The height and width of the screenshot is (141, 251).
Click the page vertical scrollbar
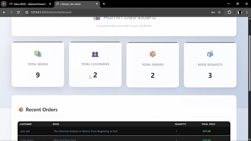[x=250, y=63]
